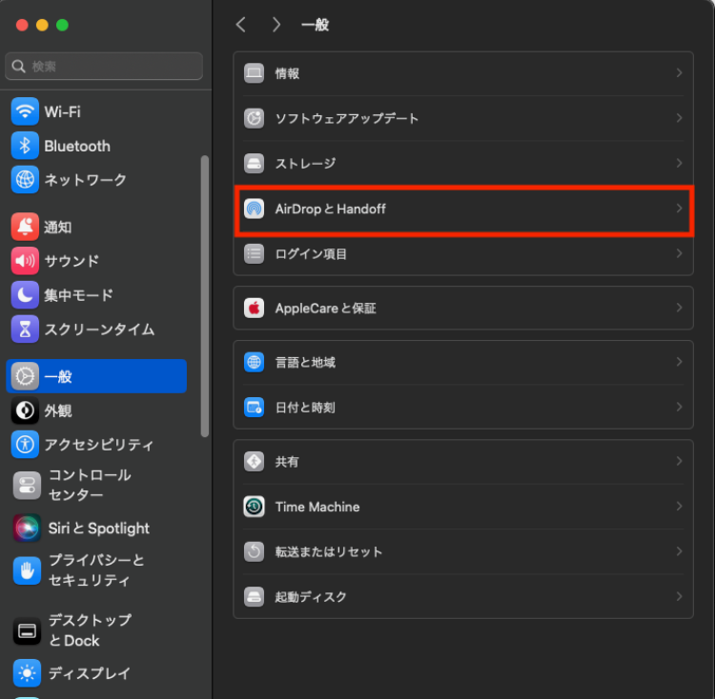Screen dimensions: 715x699
Task: Click the Time Machine clock icon
Action: pyautogui.click(x=254, y=507)
